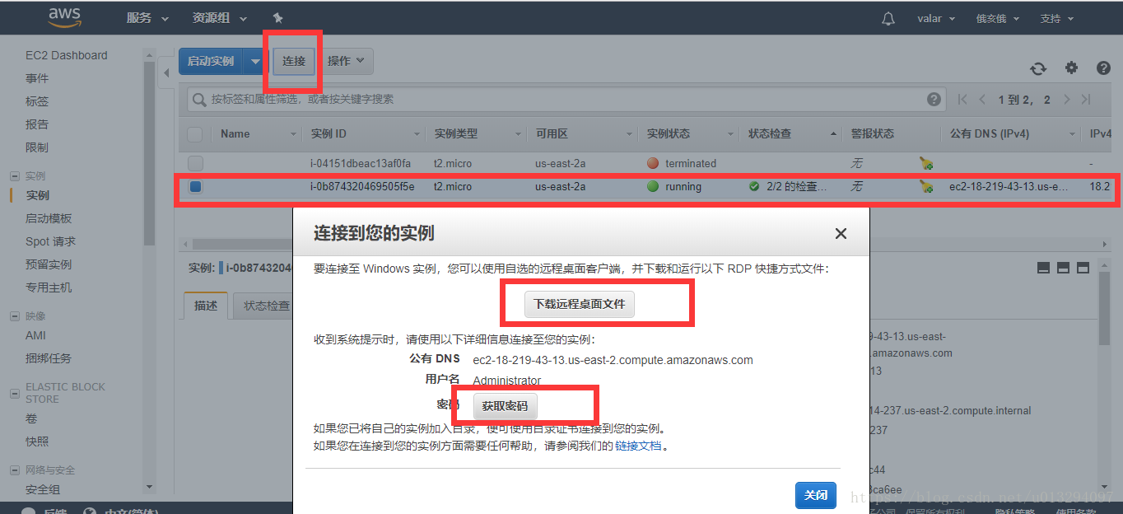Open the pin shortcut icon in navbar
Image resolution: width=1123 pixels, height=514 pixels.
(277, 18)
